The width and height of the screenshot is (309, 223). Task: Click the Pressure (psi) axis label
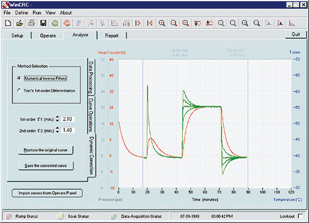(x=111, y=200)
